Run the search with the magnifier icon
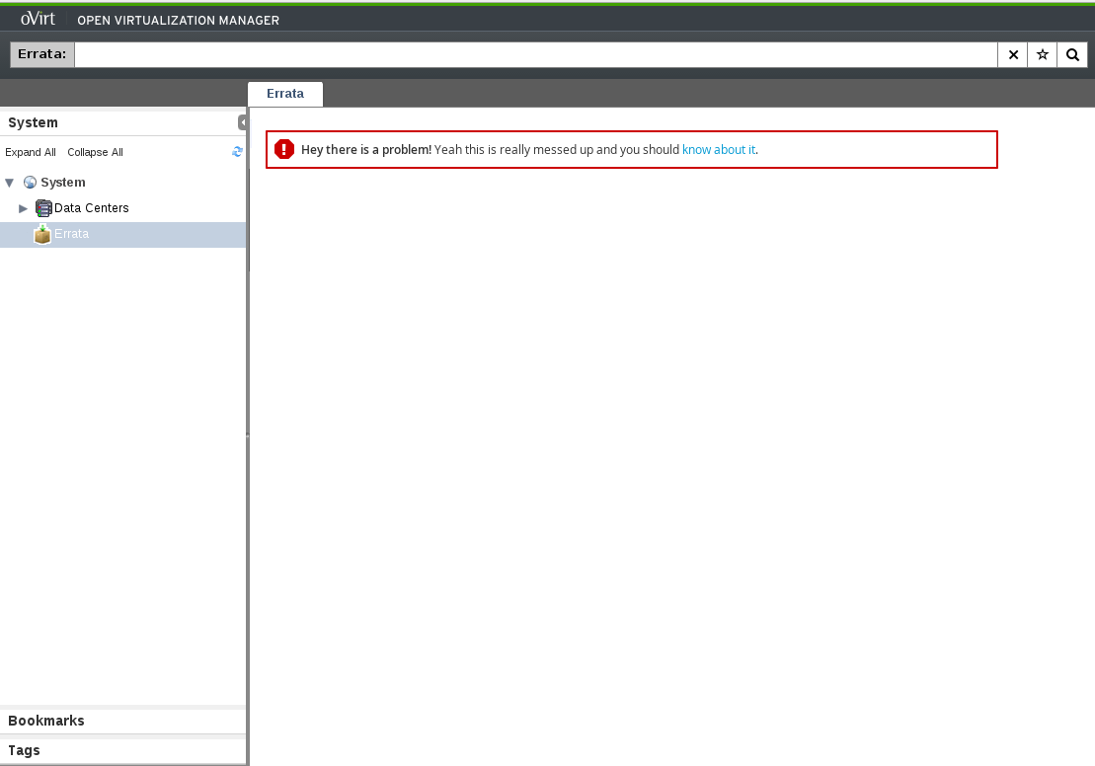Viewport: 1095px width, 766px height. [1072, 55]
